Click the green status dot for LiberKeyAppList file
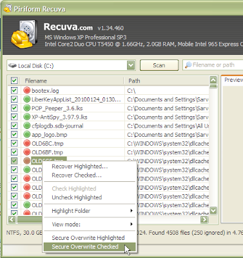The width and height of the screenshot is (243, 258). pyautogui.click(x=27, y=99)
